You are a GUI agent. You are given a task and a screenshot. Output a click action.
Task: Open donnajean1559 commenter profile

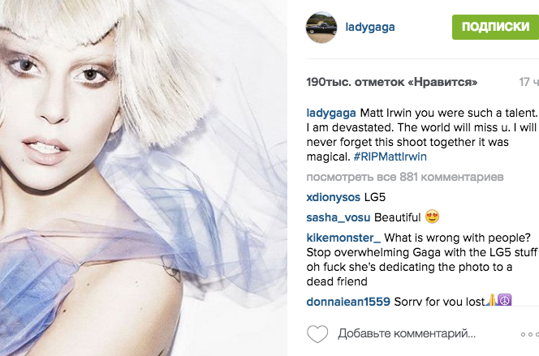[x=348, y=302]
